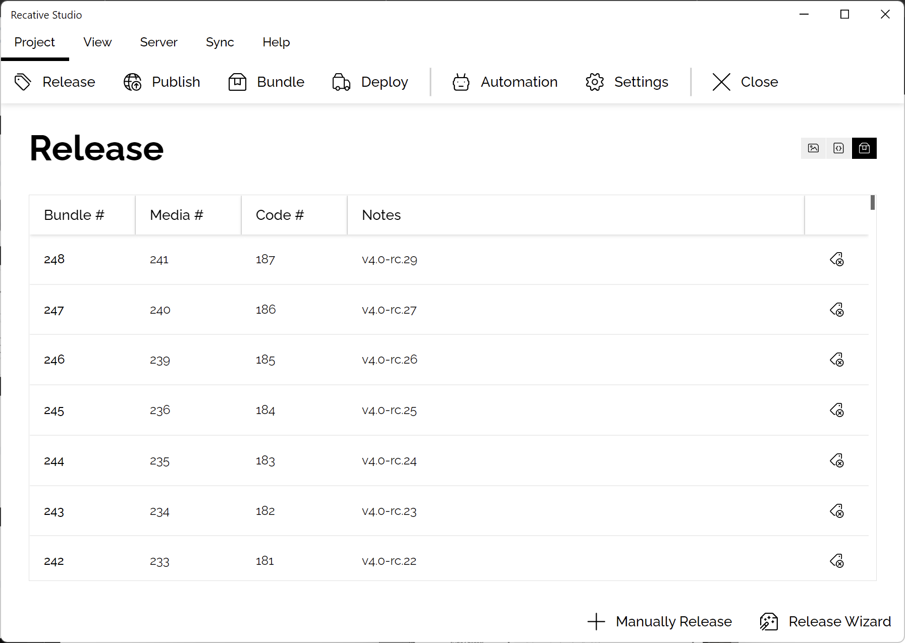Select note v4.0-rc.22
This screenshot has height=643, width=905.
pos(389,561)
